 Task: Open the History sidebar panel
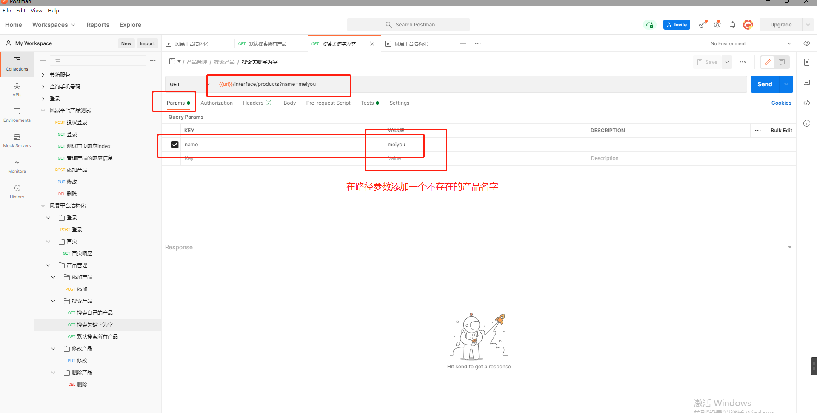point(17,192)
